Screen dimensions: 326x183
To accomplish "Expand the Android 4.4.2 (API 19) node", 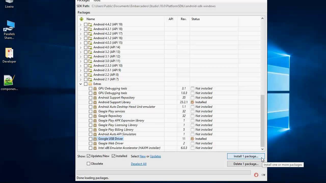I will (81, 24).
